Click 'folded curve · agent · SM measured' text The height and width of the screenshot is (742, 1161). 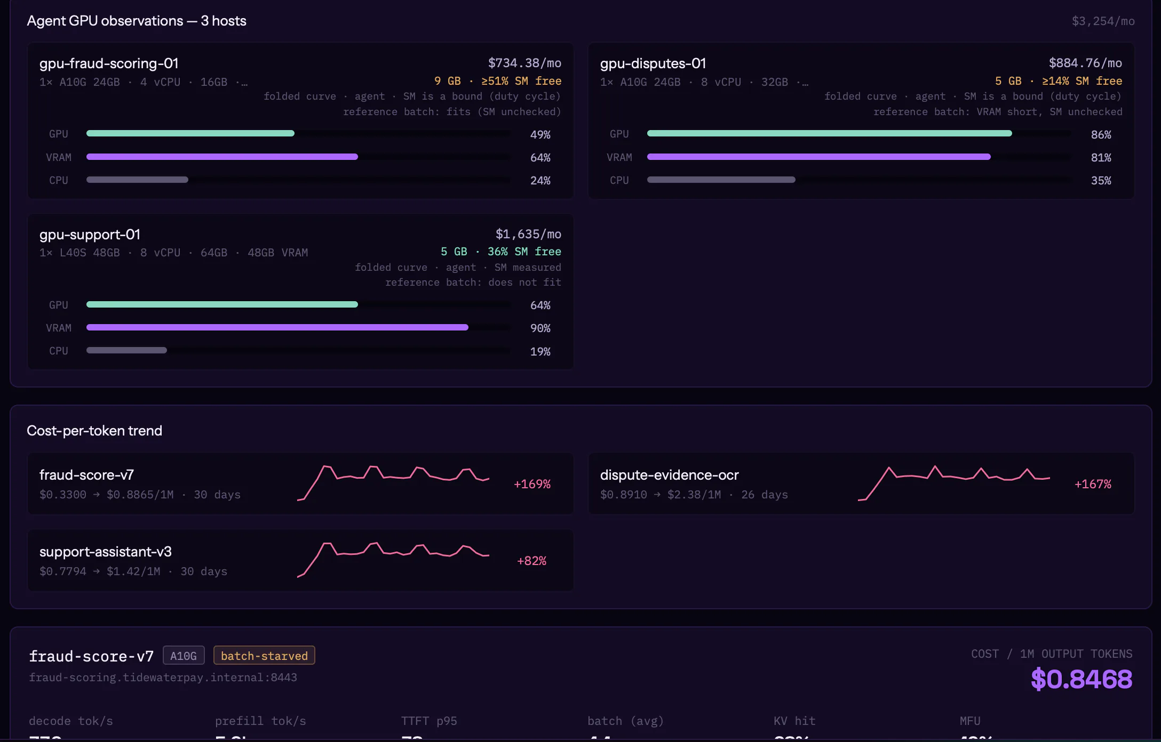[x=458, y=268]
